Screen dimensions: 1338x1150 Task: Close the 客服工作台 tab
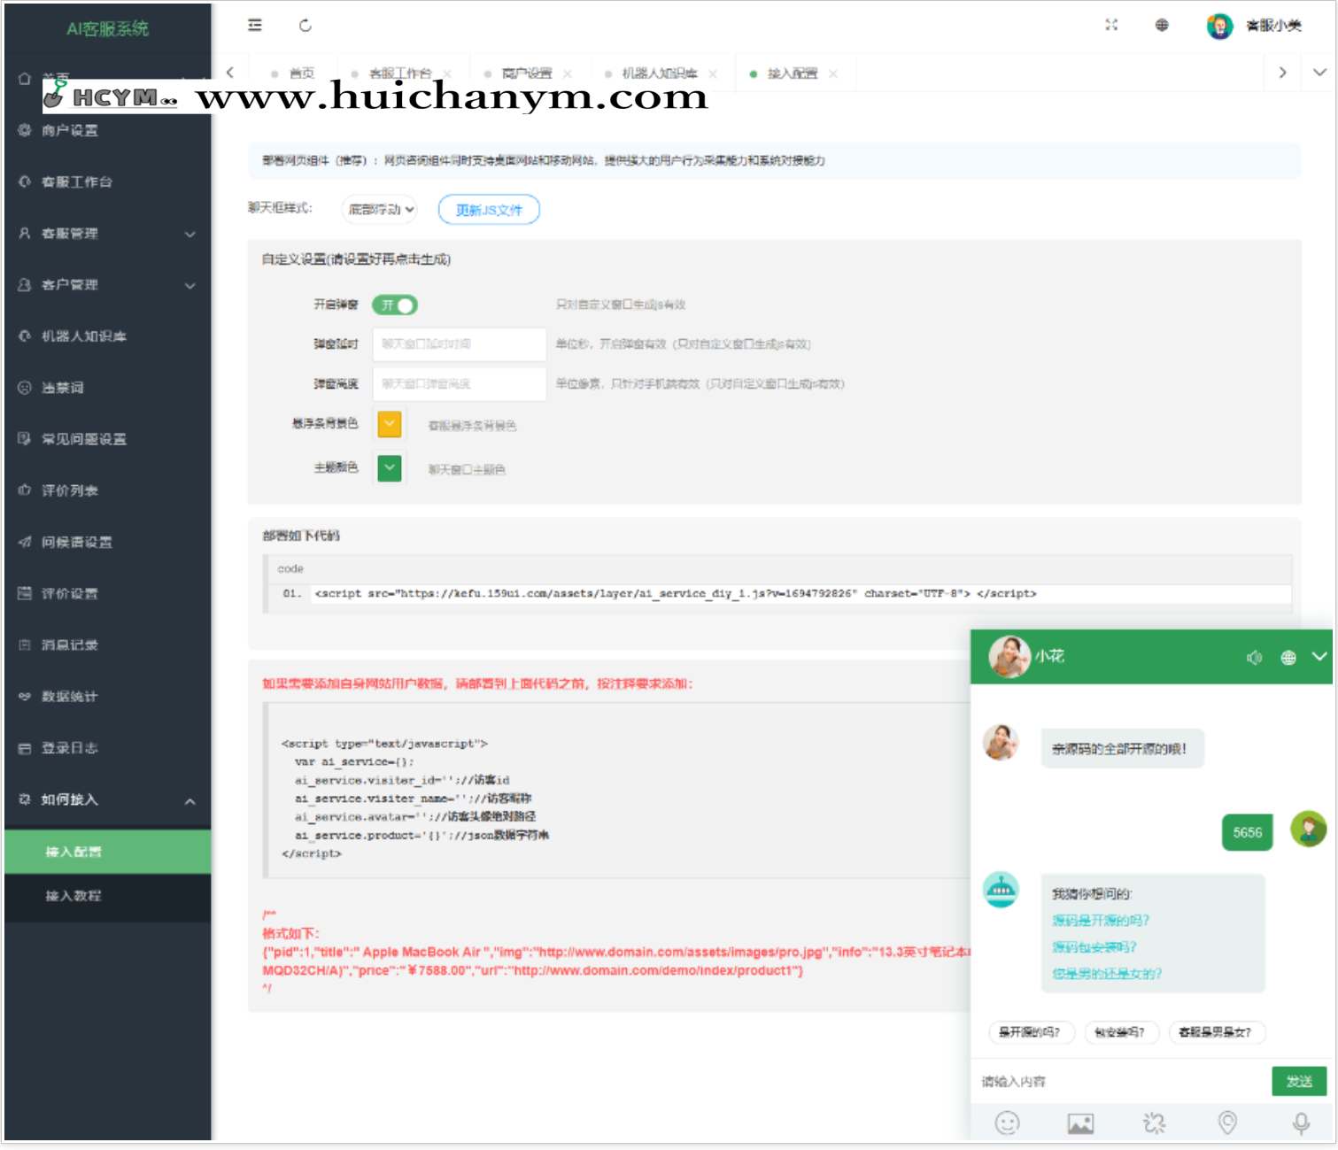click(447, 73)
